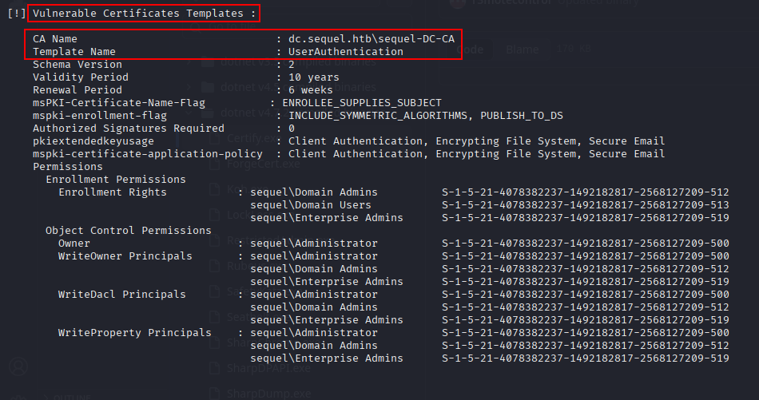
Task: Select the 'CA Name' label
Action: coord(54,38)
